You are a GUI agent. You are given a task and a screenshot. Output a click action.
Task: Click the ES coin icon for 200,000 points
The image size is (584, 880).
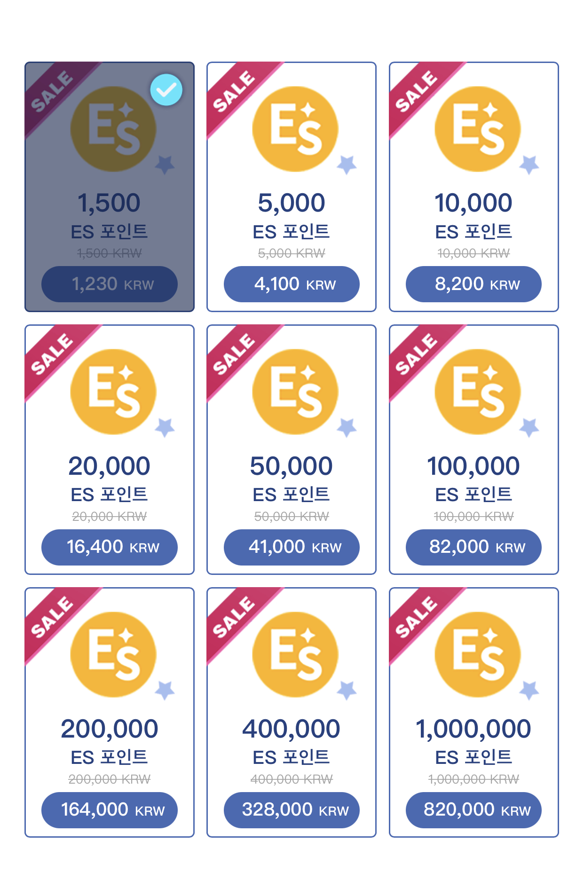click(x=113, y=654)
